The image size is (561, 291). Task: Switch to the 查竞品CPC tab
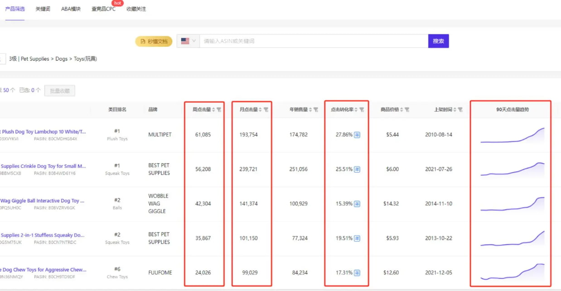tap(103, 9)
